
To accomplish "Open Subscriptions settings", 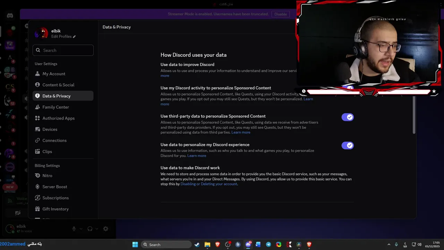I will pyautogui.click(x=63, y=198).
